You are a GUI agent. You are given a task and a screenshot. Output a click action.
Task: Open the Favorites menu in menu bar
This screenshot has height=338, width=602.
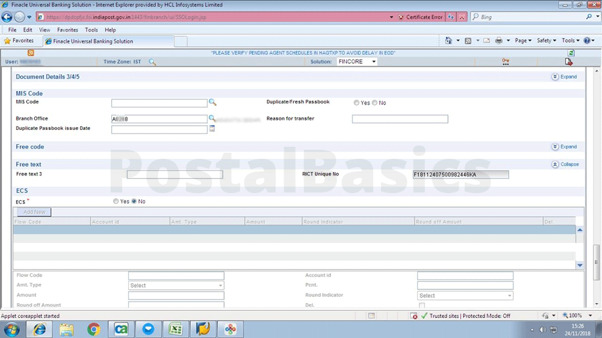(x=67, y=29)
